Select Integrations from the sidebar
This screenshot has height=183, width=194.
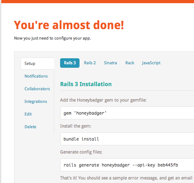[36, 101]
